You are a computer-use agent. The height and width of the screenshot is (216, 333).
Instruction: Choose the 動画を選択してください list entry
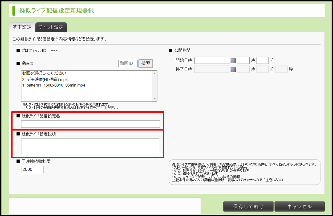[x=44, y=73]
